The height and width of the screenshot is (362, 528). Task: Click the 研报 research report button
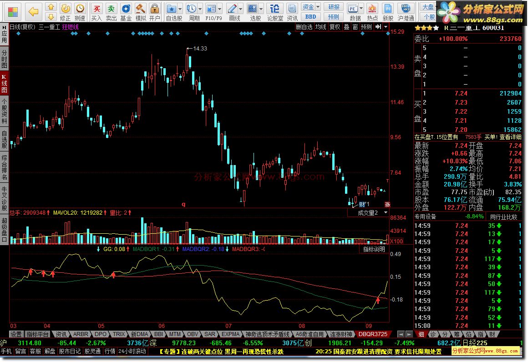coord(334,7)
